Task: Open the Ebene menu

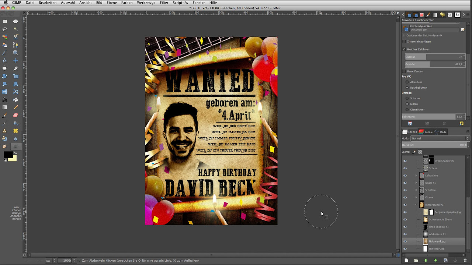Action: [x=111, y=3]
